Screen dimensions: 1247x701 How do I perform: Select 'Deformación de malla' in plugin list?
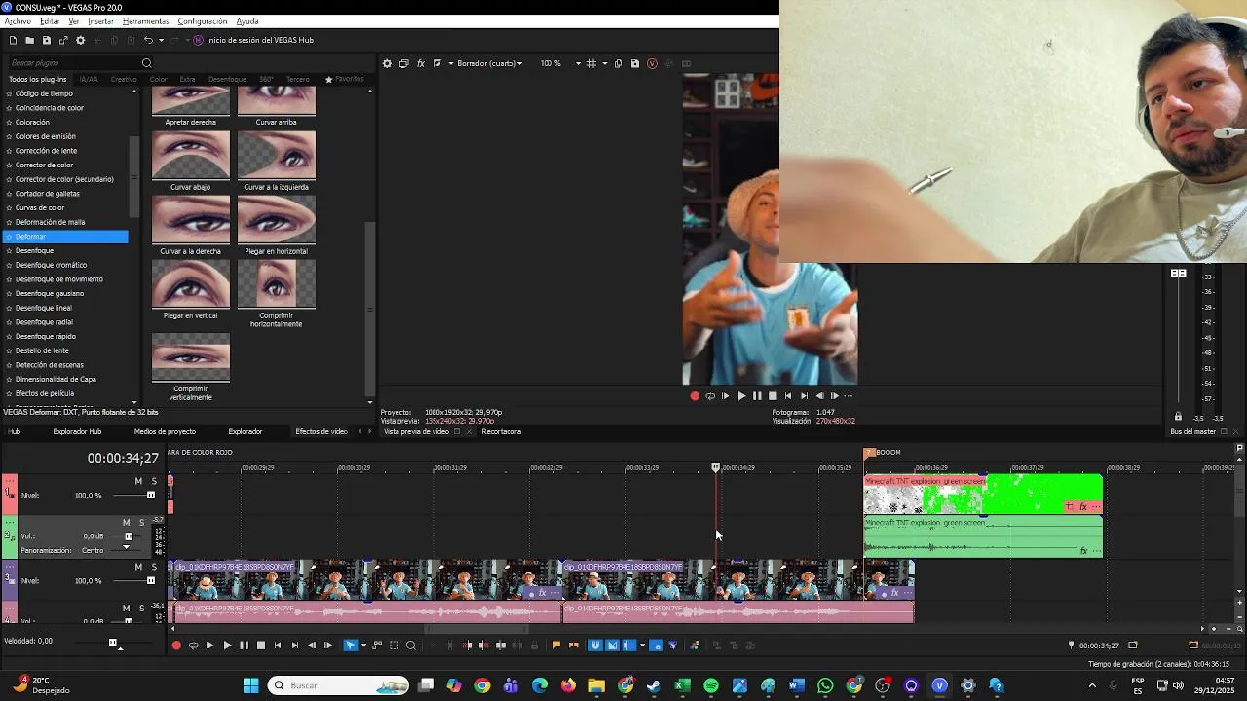pos(50,222)
